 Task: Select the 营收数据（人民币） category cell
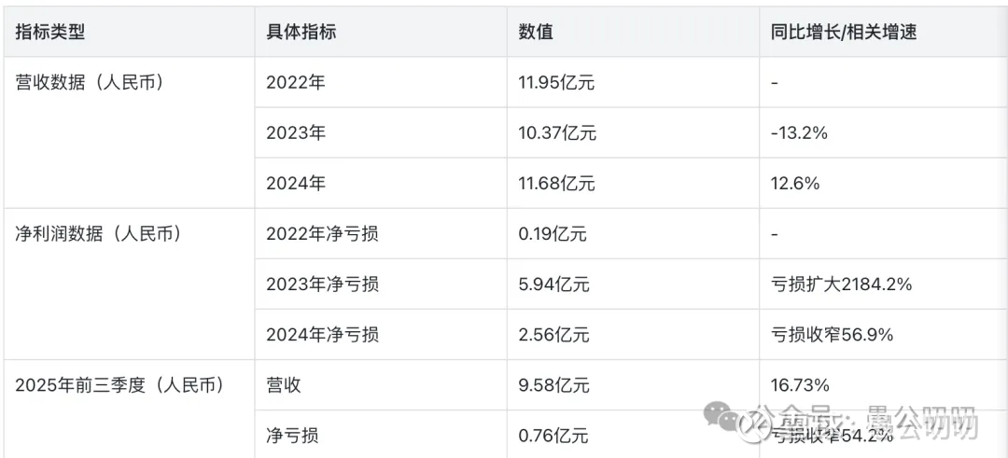click(x=91, y=82)
